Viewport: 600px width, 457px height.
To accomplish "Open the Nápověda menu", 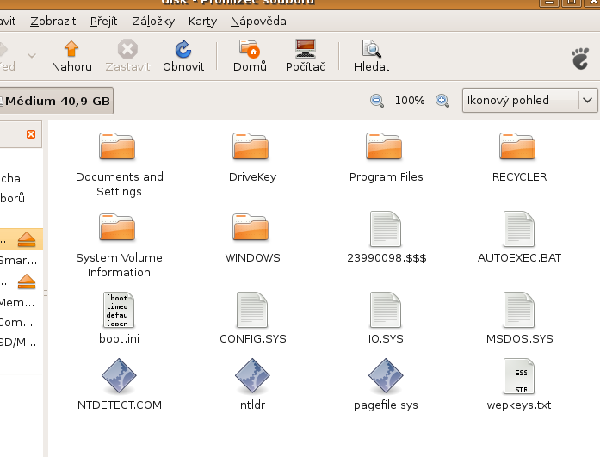I will (258, 21).
